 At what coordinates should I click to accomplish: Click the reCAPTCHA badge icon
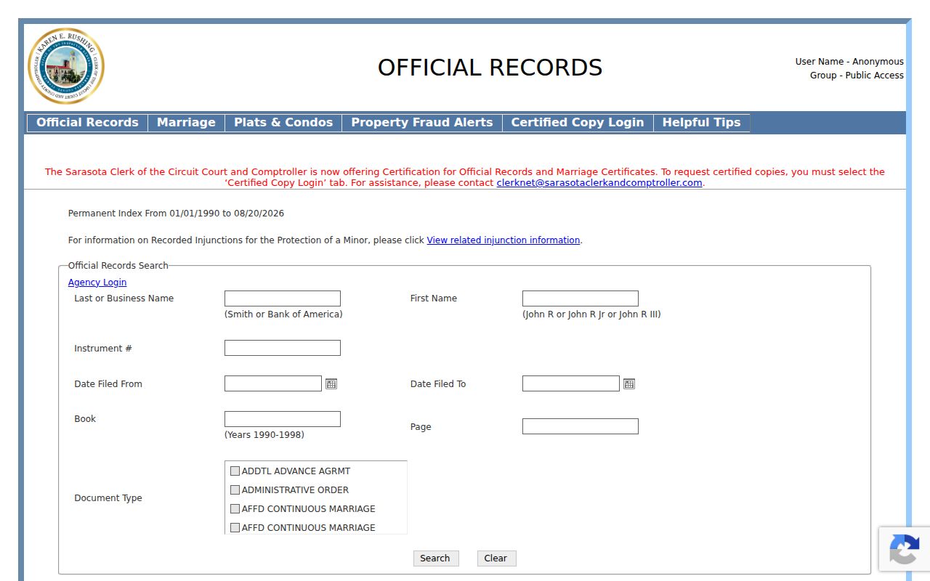[904, 549]
